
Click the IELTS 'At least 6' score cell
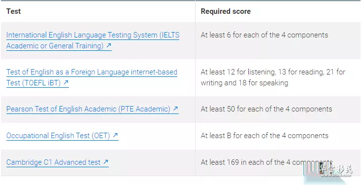click(264, 35)
